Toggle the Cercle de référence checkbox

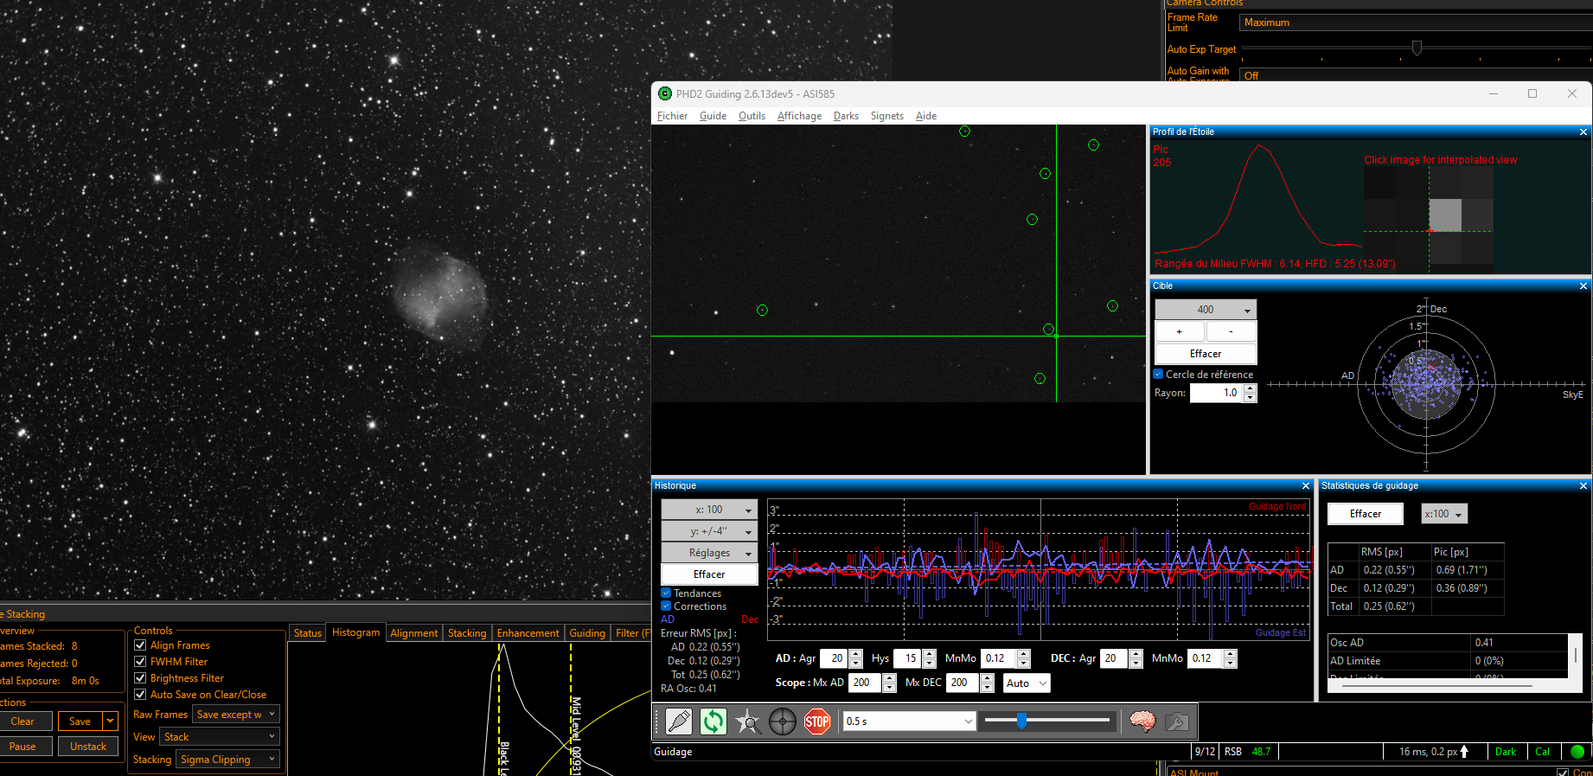(x=1159, y=375)
